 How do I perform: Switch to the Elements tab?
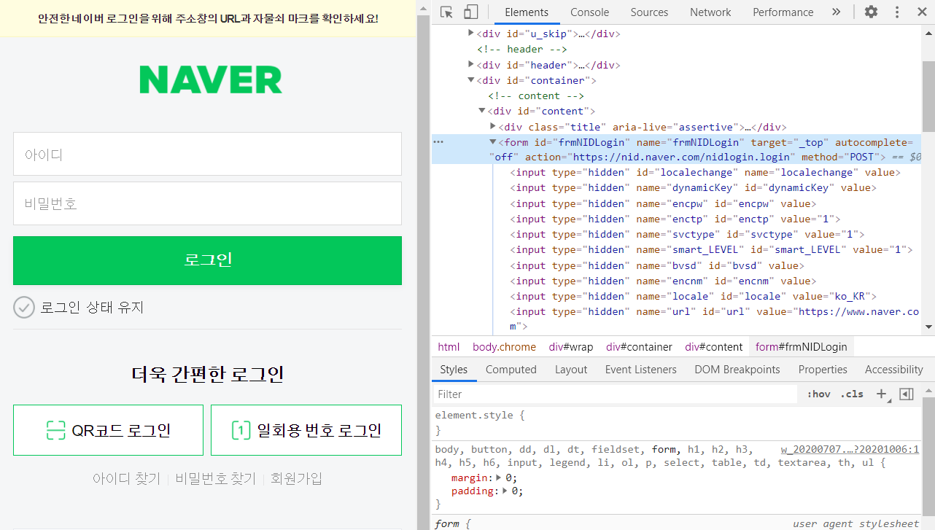[526, 12]
